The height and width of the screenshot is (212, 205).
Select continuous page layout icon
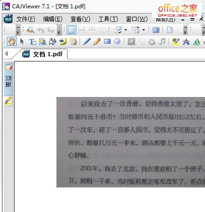pyautogui.click(x=81, y=30)
